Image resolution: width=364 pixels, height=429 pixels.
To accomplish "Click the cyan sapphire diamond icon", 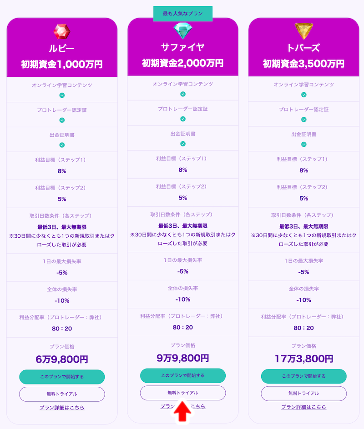I will click(183, 30).
